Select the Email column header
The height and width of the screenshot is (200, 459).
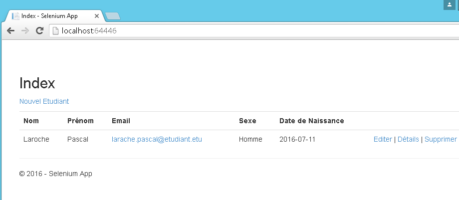coord(121,121)
